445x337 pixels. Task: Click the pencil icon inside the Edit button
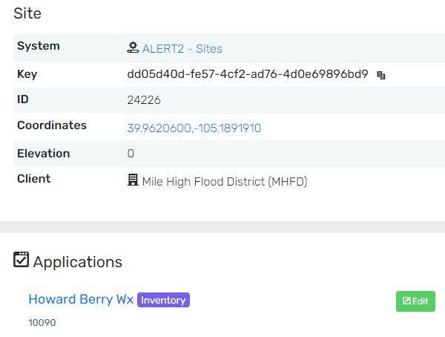(x=406, y=301)
